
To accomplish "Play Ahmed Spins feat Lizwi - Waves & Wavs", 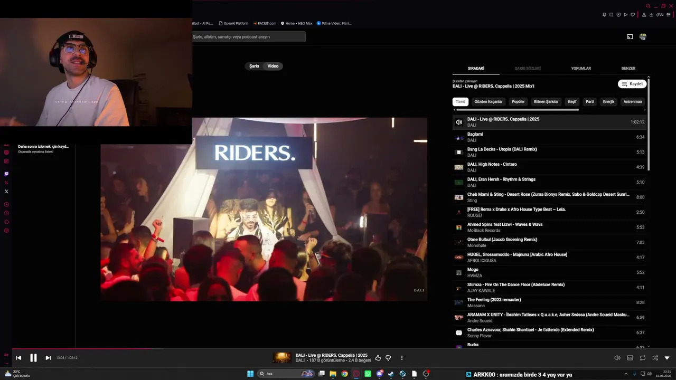I will [549, 227].
